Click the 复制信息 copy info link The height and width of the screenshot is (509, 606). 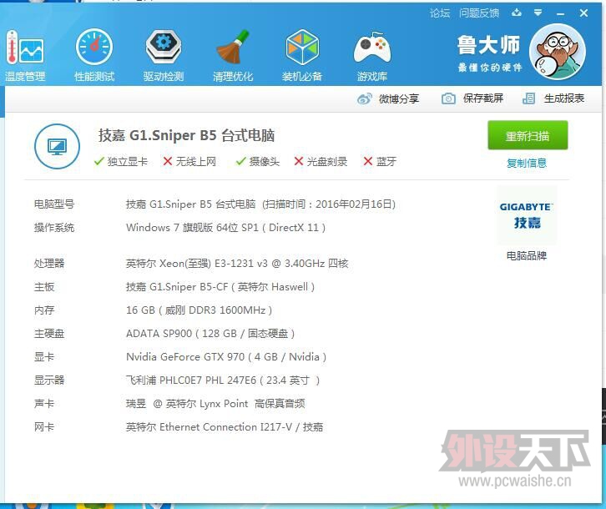coord(527,163)
